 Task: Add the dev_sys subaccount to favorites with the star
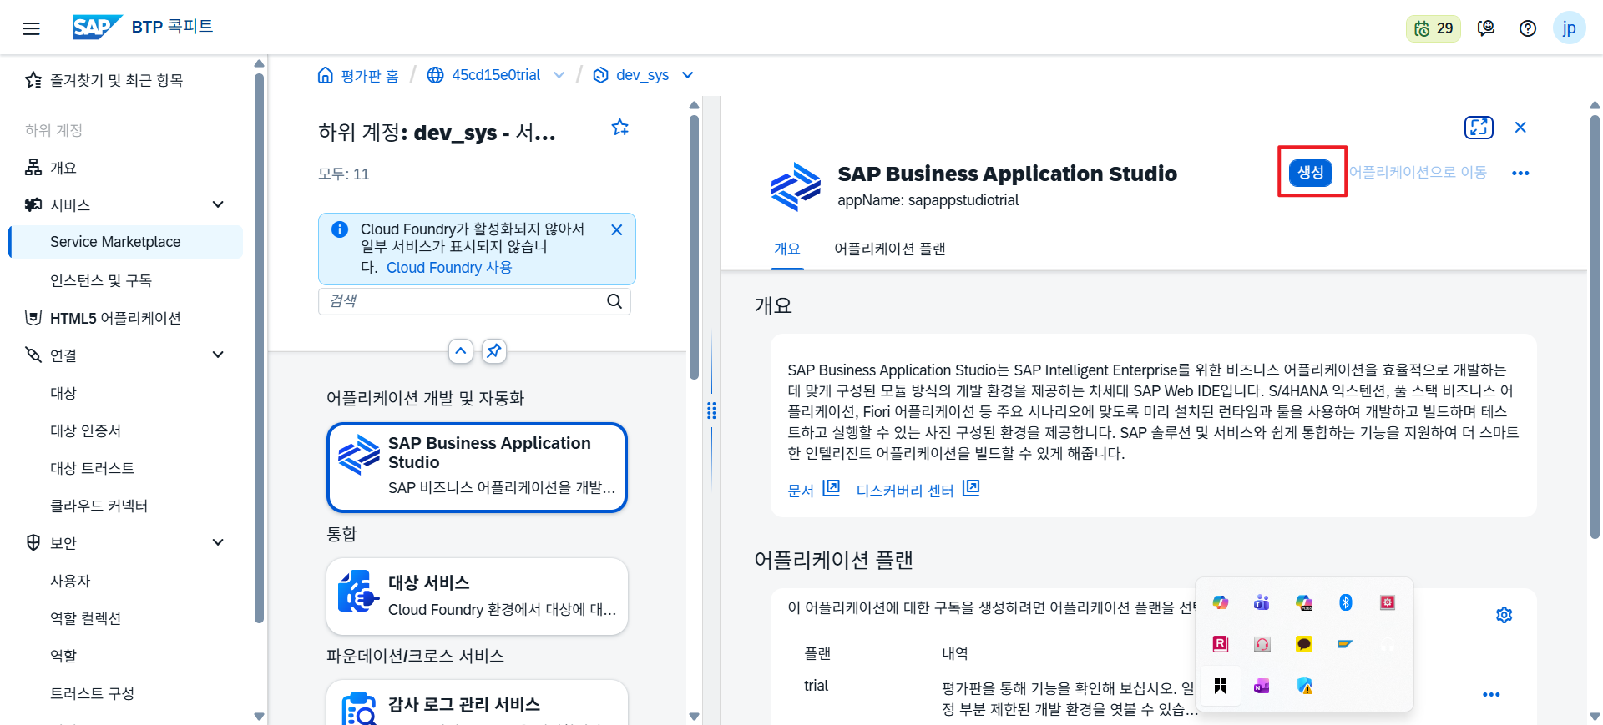[619, 128]
